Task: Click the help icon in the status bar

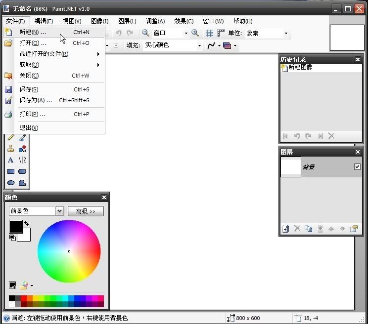Action: (x=6, y=318)
